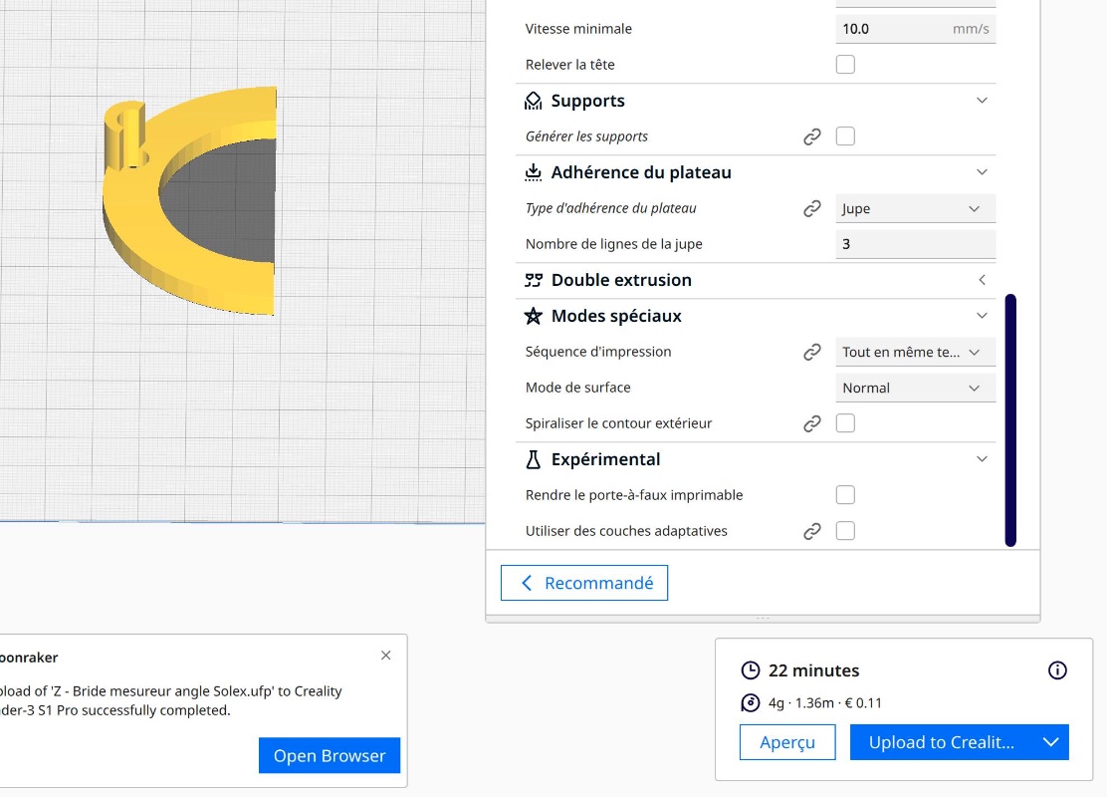Click the Aperçu button
Viewport: 1107px width, 797px height.
click(x=787, y=742)
